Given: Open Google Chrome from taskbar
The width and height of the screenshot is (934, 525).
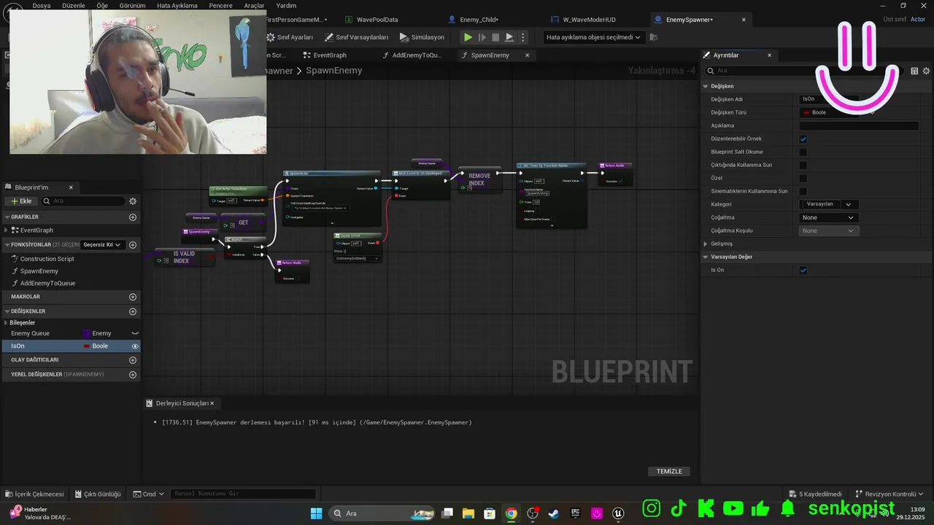Looking at the screenshot, I should coord(511,513).
